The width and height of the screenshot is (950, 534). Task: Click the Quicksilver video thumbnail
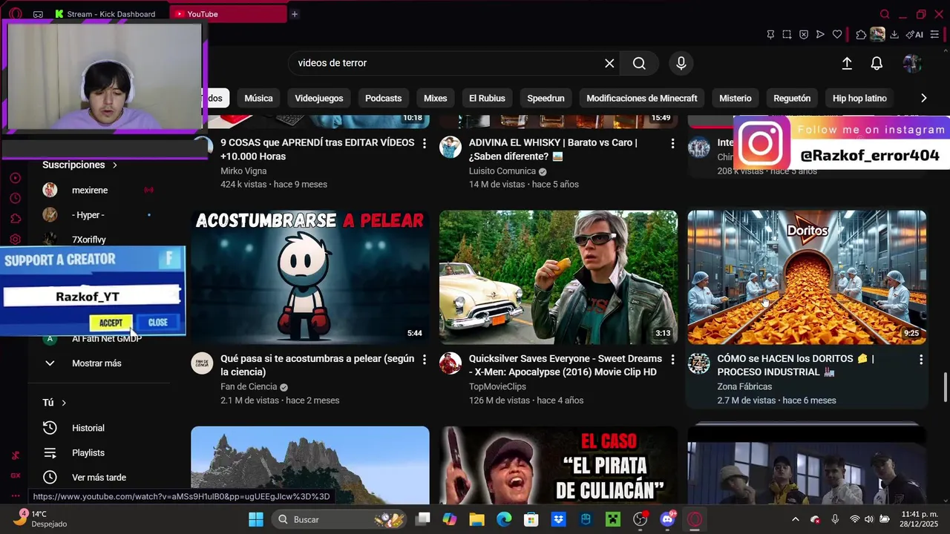pos(558,277)
